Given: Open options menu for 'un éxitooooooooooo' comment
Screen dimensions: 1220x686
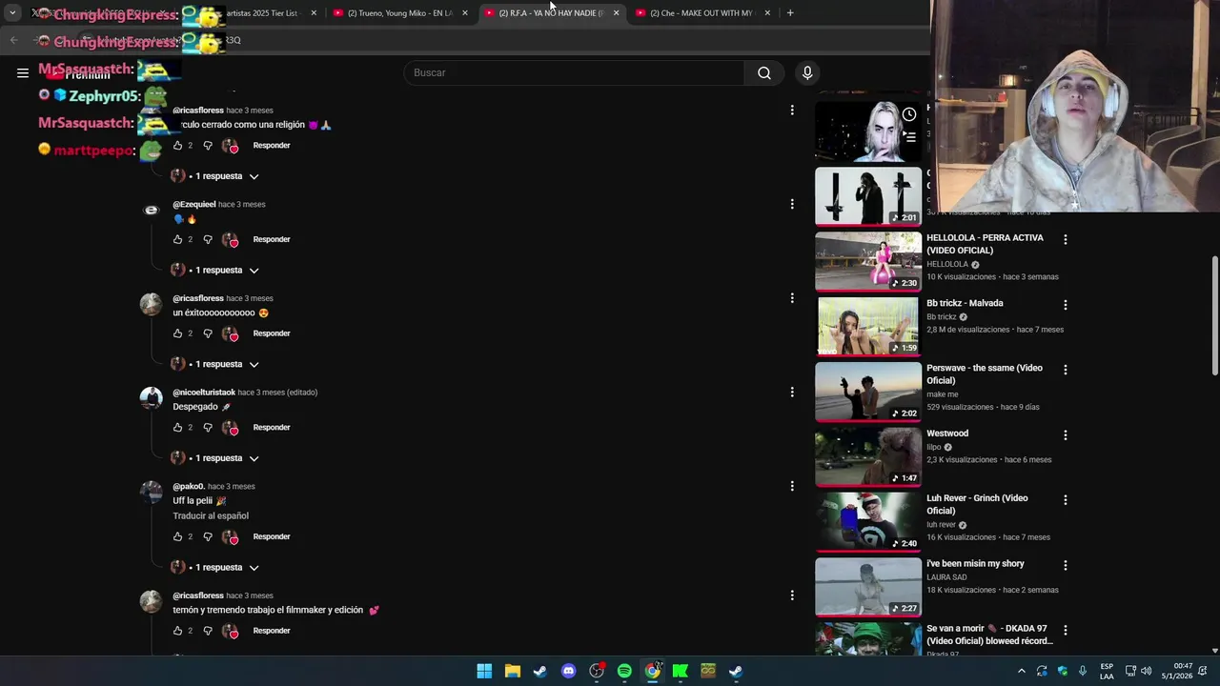Looking at the screenshot, I should [x=792, y=298].
